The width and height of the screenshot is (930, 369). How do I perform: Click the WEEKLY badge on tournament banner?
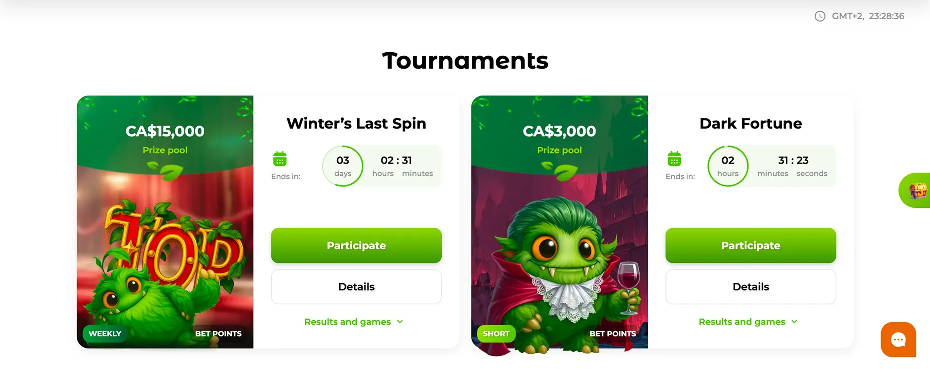tap(105, 334)
